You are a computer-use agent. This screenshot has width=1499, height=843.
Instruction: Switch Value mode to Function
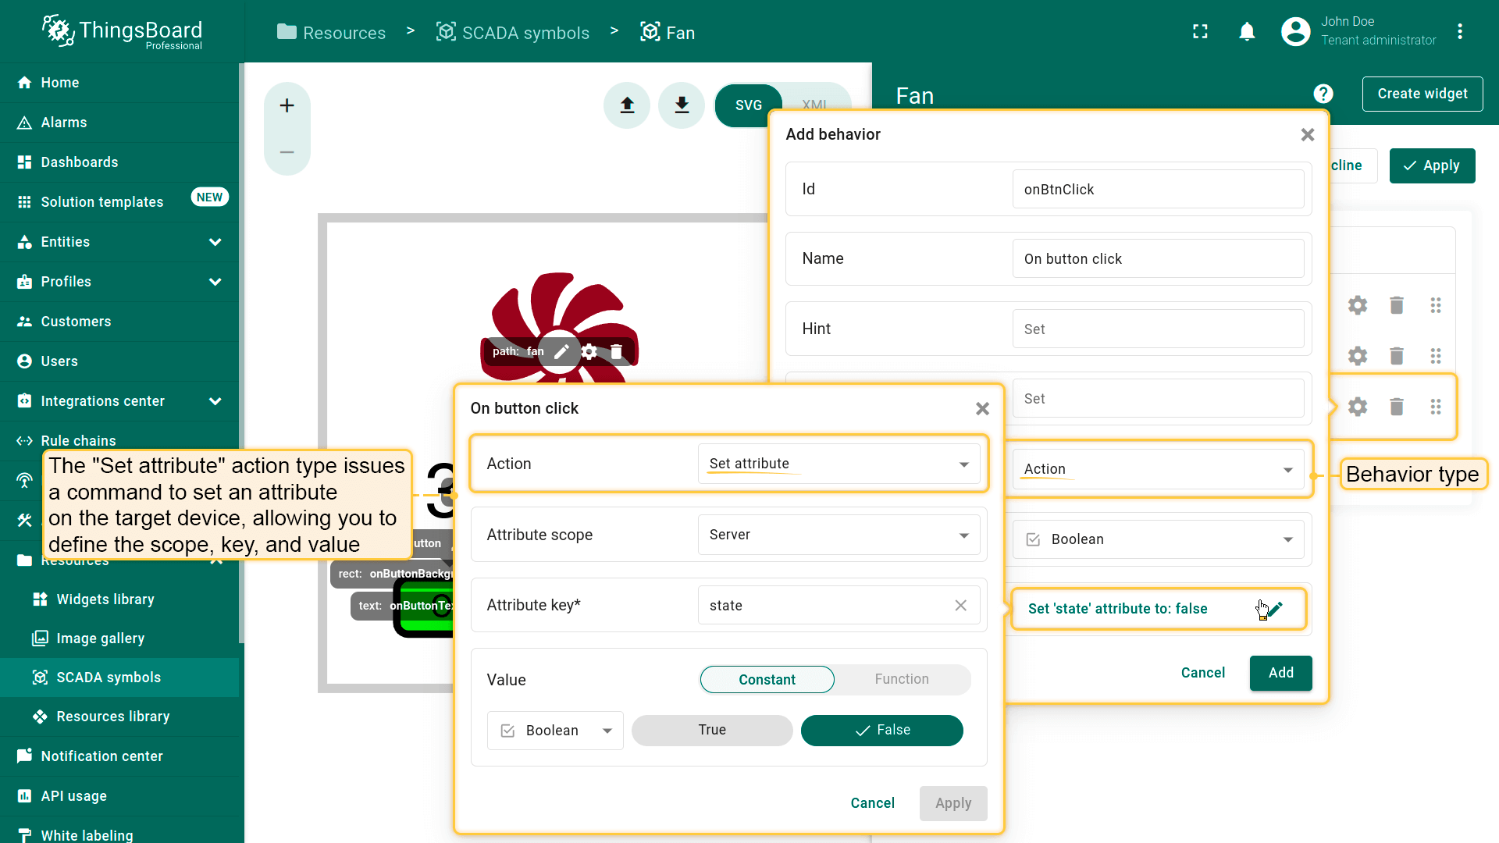tap(901, 679)
